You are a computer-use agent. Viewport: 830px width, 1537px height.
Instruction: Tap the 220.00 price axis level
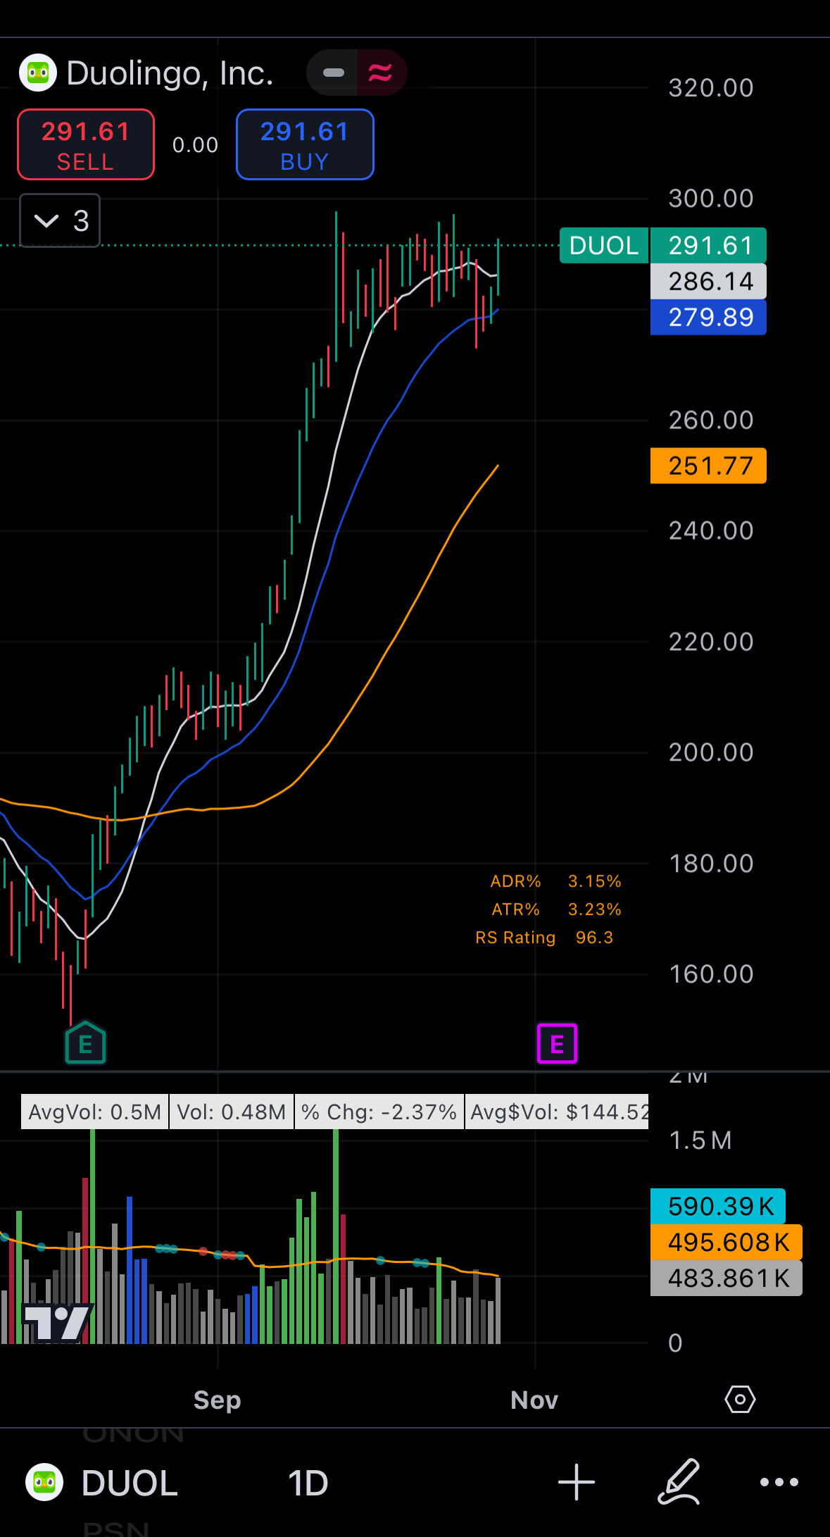711,642
